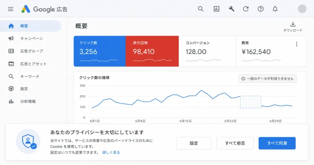The height and width of the screenshot is (165, 314).
Task: Click the refresh icon in the header
Action: click(x=246, y=9)
